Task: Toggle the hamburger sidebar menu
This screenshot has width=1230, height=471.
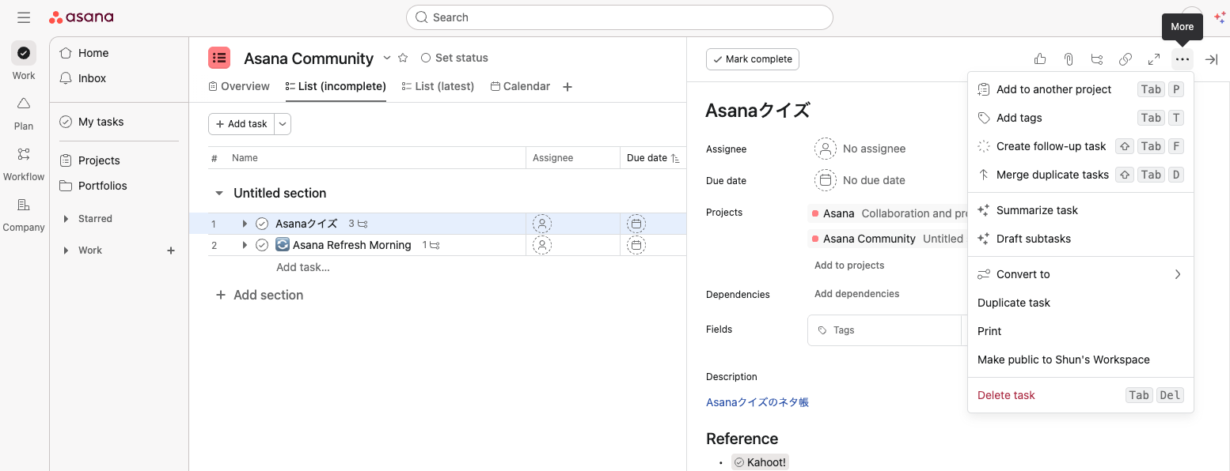Action: coord(24,17)
